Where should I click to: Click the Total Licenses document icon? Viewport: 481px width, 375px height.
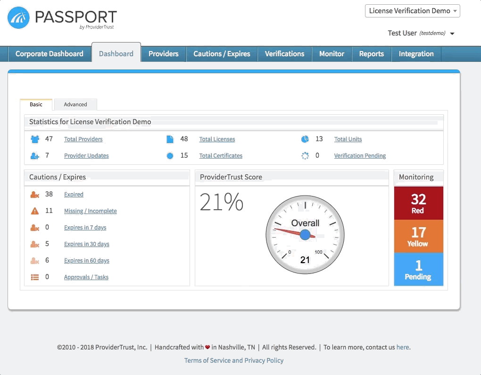point(170,139)
